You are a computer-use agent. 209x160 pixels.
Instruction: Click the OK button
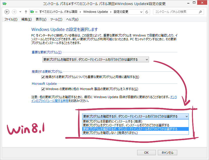point(146,152)
